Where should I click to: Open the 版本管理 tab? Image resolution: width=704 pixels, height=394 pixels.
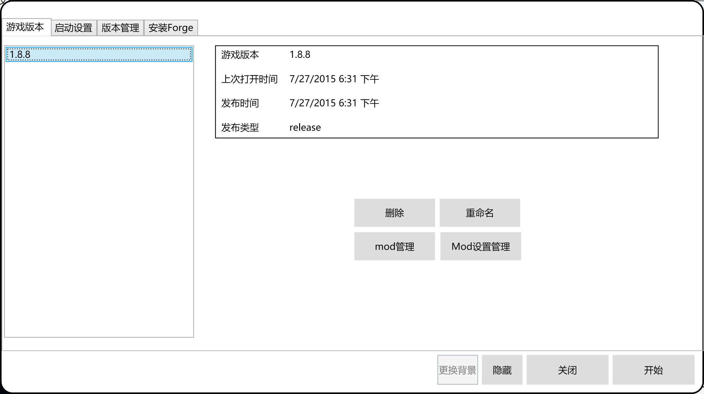(x=120, y=28)
